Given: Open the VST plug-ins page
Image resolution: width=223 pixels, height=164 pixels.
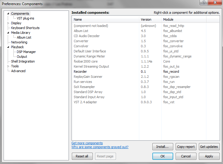Looking at the screenshot, I should pos(25,18).
